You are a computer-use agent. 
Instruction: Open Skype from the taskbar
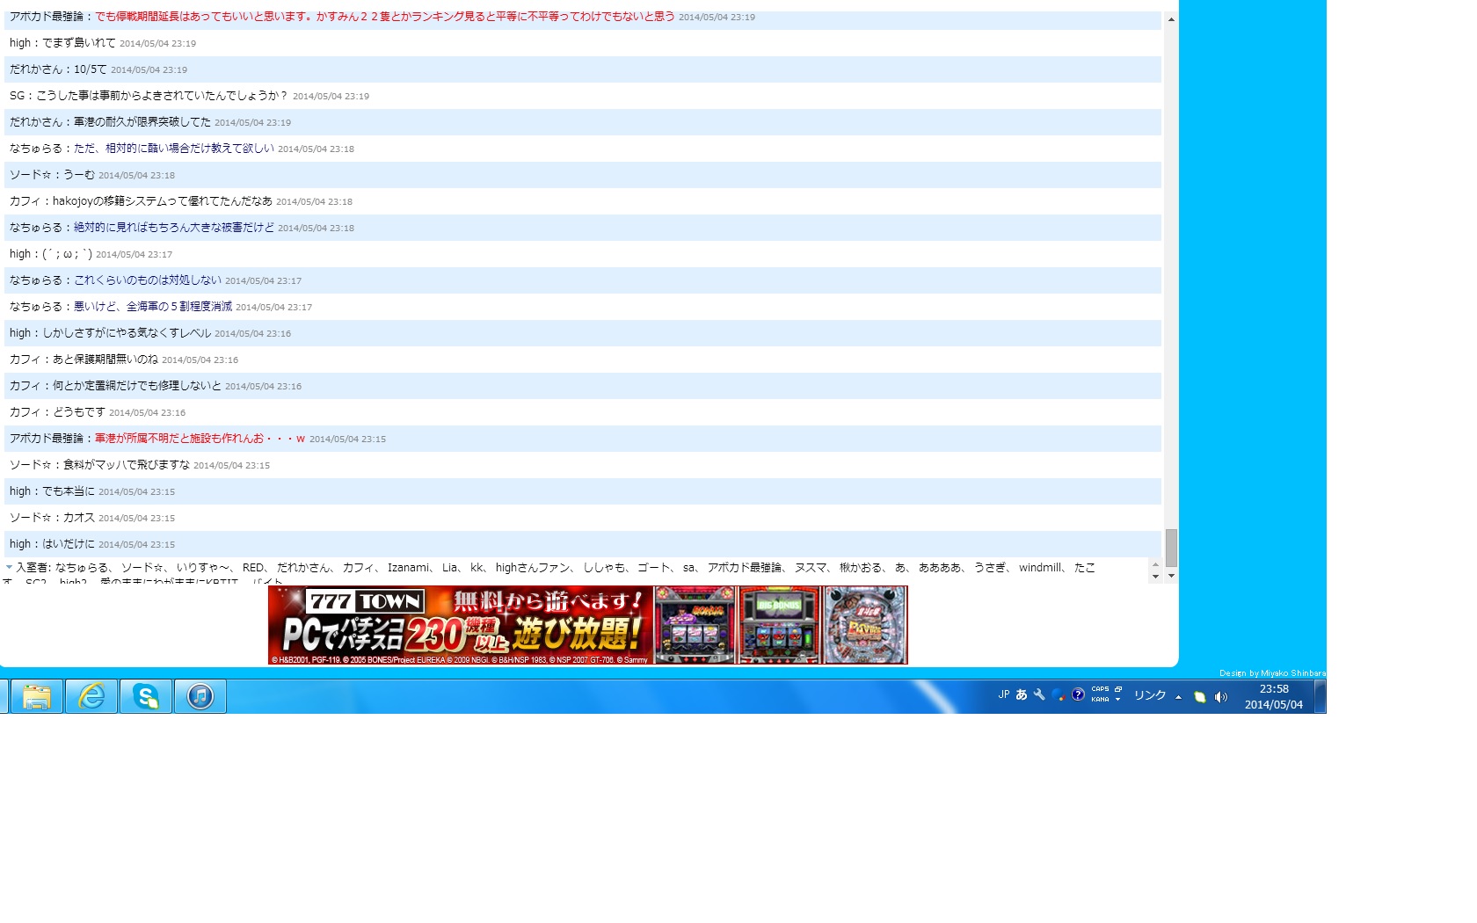pyautogui.click(x=146, y=696)
